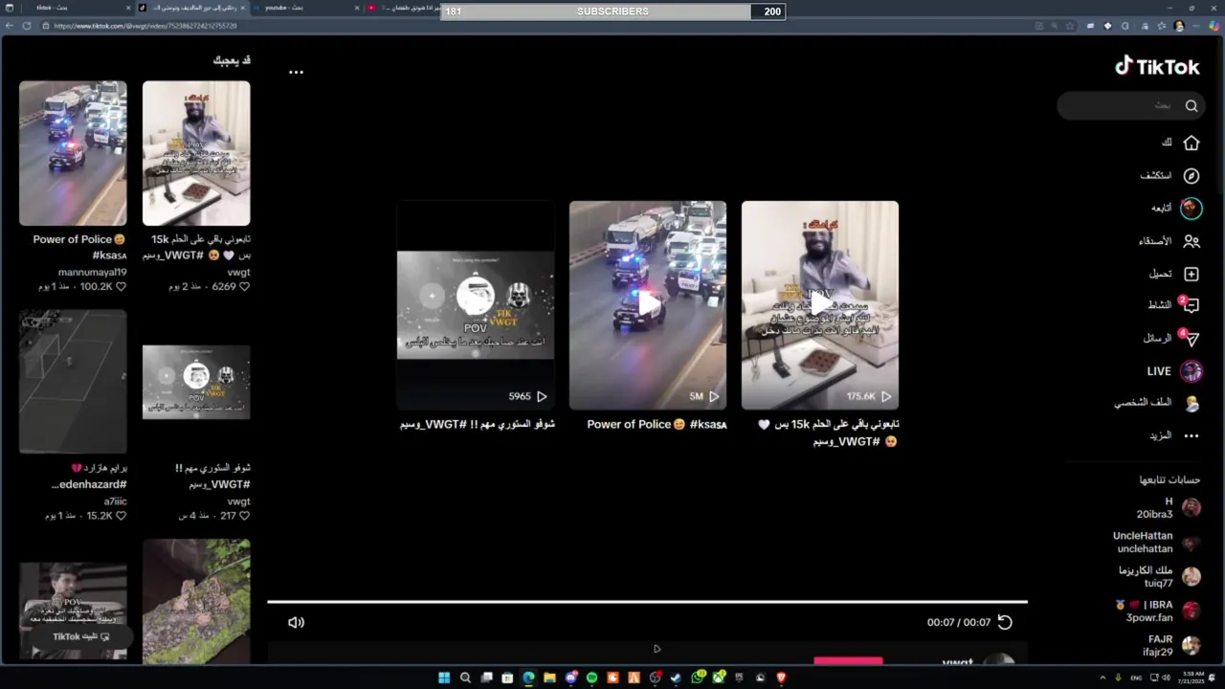Viewport: 1225px width, 689px height.
Task: Open the Upload plus icon
Action: tap(1192, 274)
